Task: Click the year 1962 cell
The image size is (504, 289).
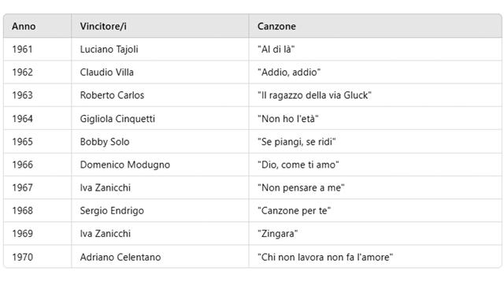Action: 38,72
